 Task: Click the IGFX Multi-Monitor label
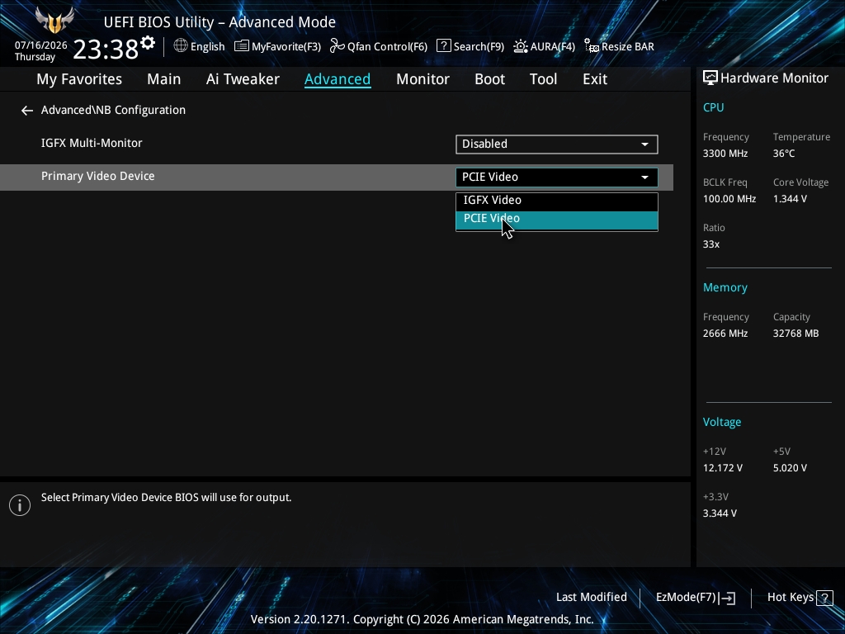(x=92, y=144)
